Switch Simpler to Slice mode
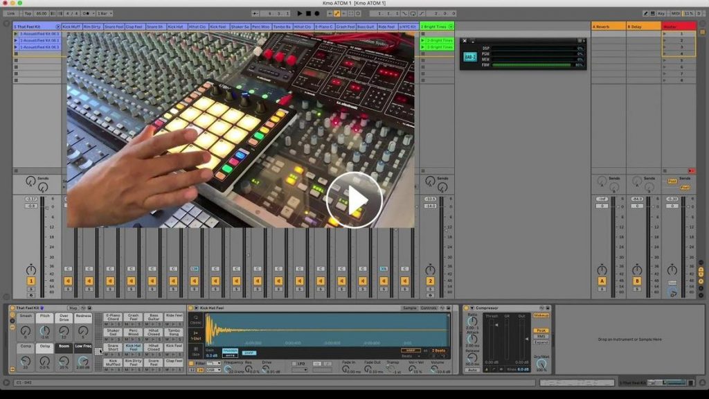The width and height of the screenshot is (709, 399). pos(196,351)
